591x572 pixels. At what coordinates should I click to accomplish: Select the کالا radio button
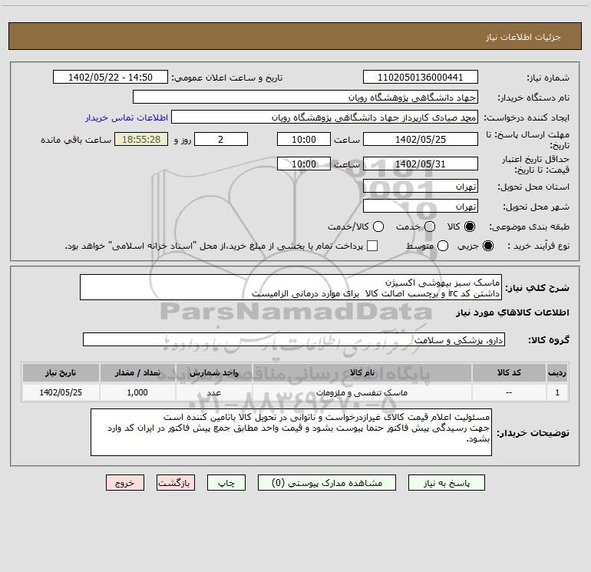(470, 226)
